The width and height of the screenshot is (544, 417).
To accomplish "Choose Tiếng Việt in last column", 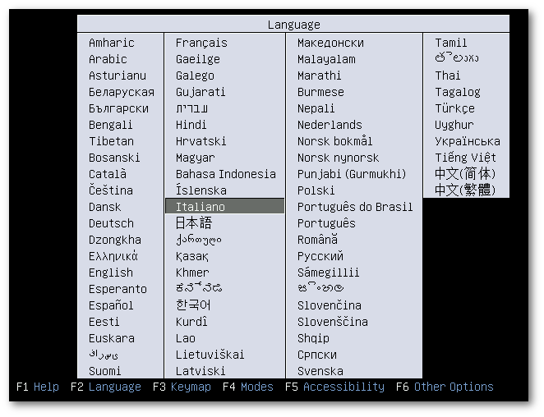I will click(x=466, y=158).
